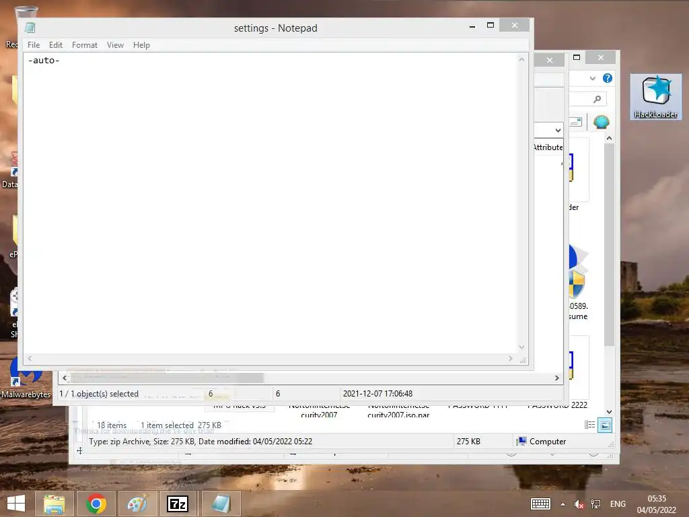
Task: Click the Explorer search magnifier icon
Action: (597, 99)
